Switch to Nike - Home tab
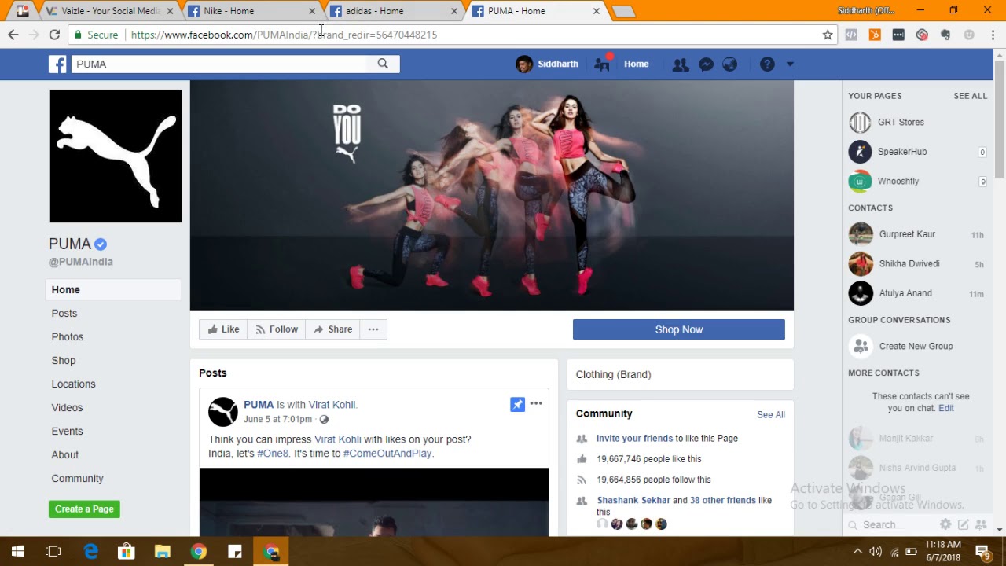Image resolution: width=1006 pixels, height=566 pixels. 251,11
